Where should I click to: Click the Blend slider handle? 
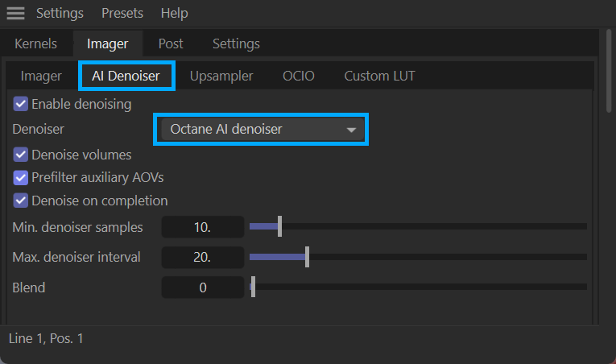[x=253, y=287]
